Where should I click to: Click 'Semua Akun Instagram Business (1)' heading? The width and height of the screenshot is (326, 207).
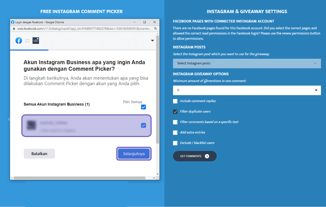57,104
